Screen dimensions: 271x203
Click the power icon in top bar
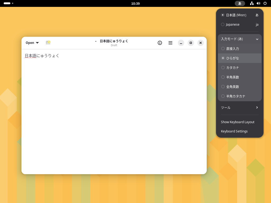click(x=265, y=3)
